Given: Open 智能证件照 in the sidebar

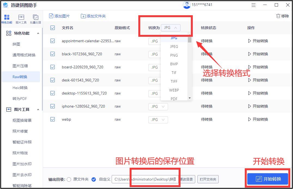Looking at the screenshot, I should click(22, 142).
